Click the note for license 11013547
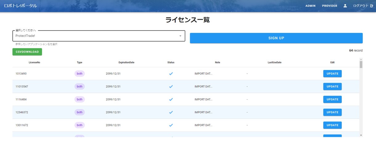Screen dimensions: 376x164 point(203,87)
